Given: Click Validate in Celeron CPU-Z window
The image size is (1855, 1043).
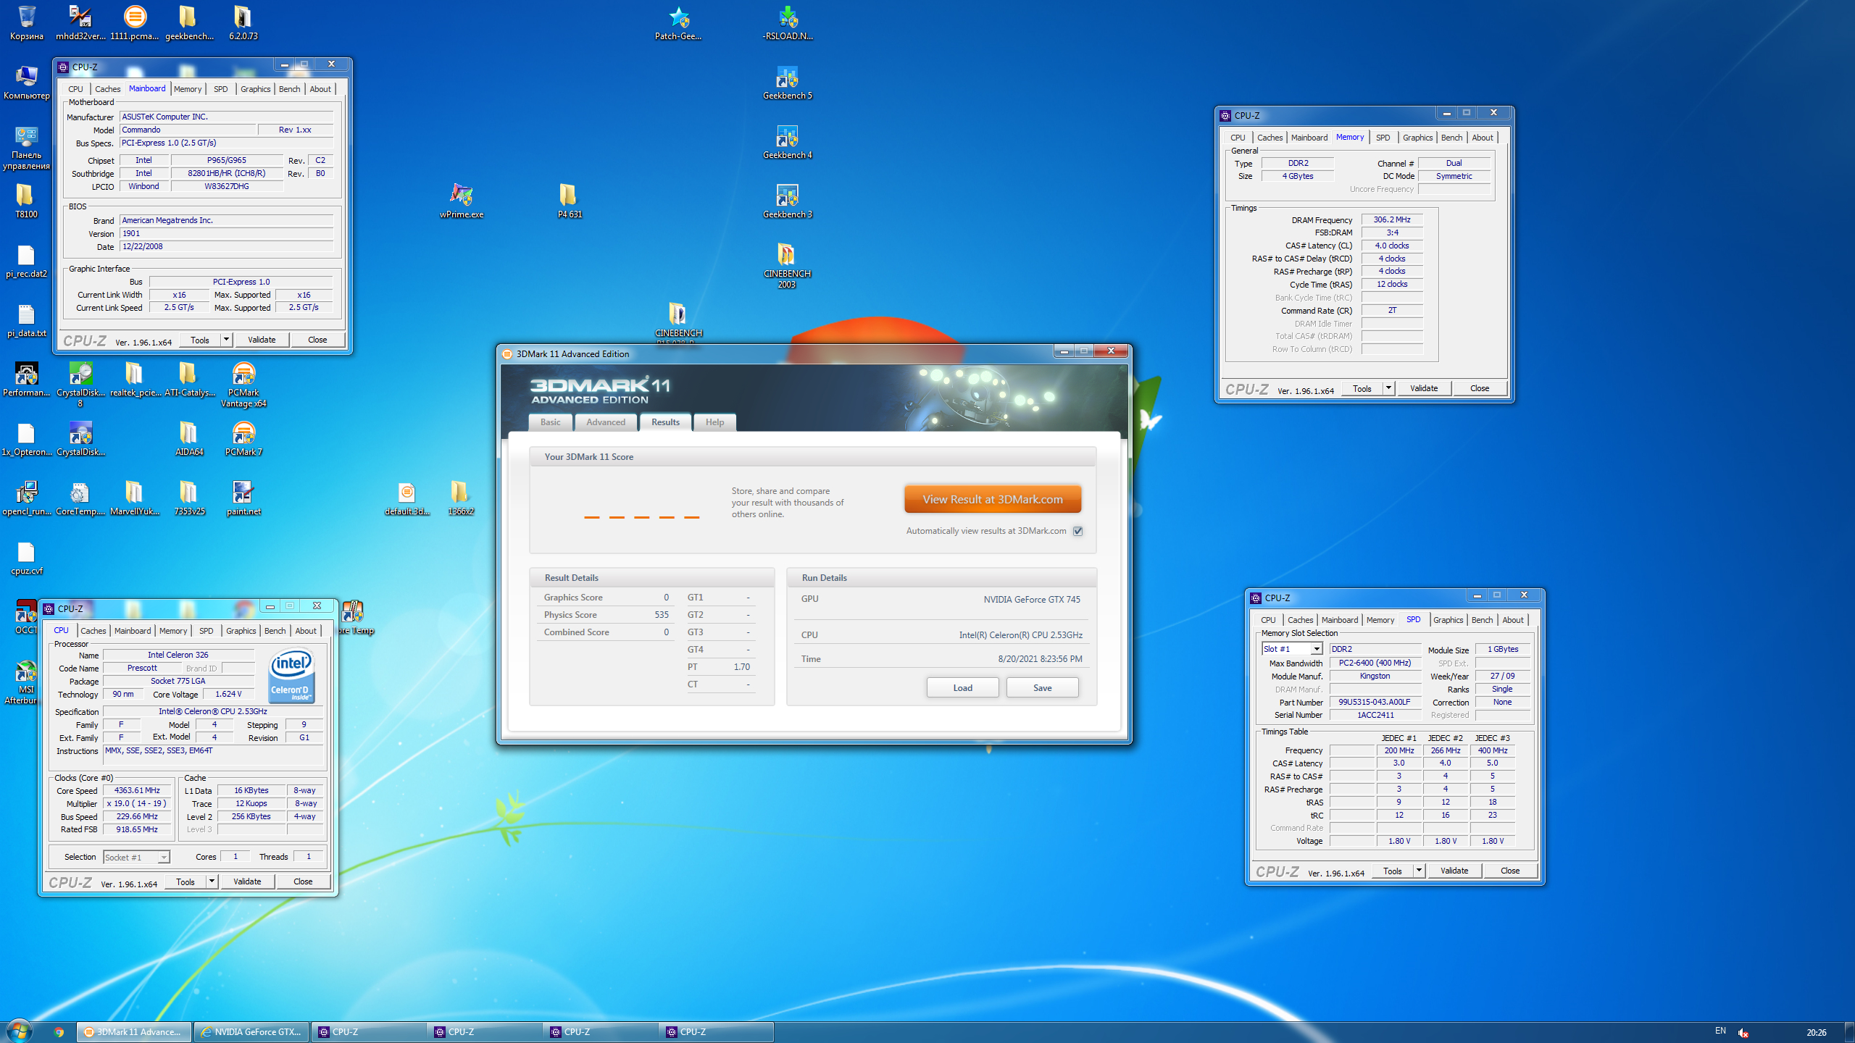Looking at the screenshot, I should [247, 881].
